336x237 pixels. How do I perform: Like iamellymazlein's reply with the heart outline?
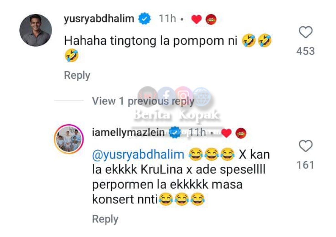tap(305, 146)
